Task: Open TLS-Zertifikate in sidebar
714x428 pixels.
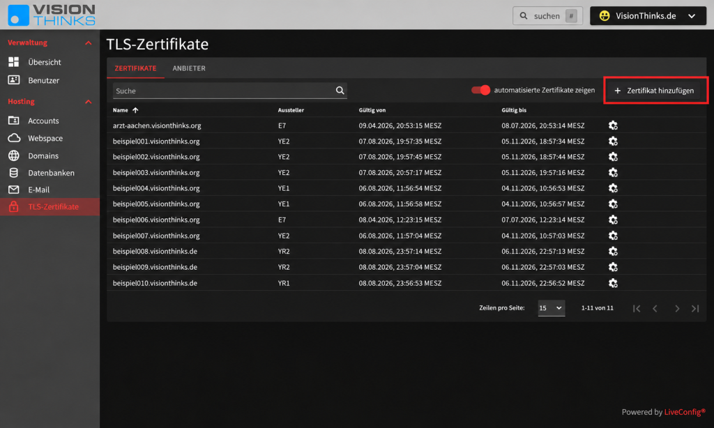Action: [50, 207]
